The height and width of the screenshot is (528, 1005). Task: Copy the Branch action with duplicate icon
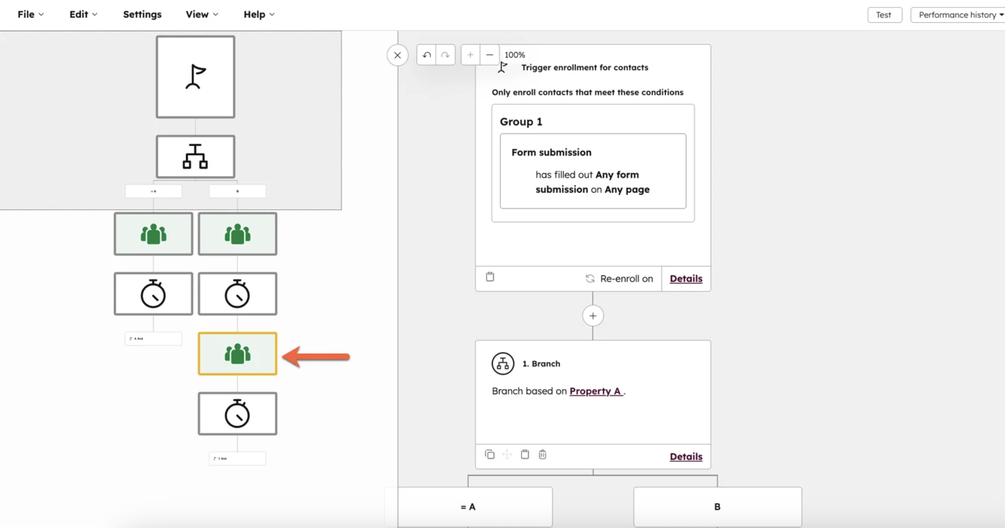click(x=490, y=454)
